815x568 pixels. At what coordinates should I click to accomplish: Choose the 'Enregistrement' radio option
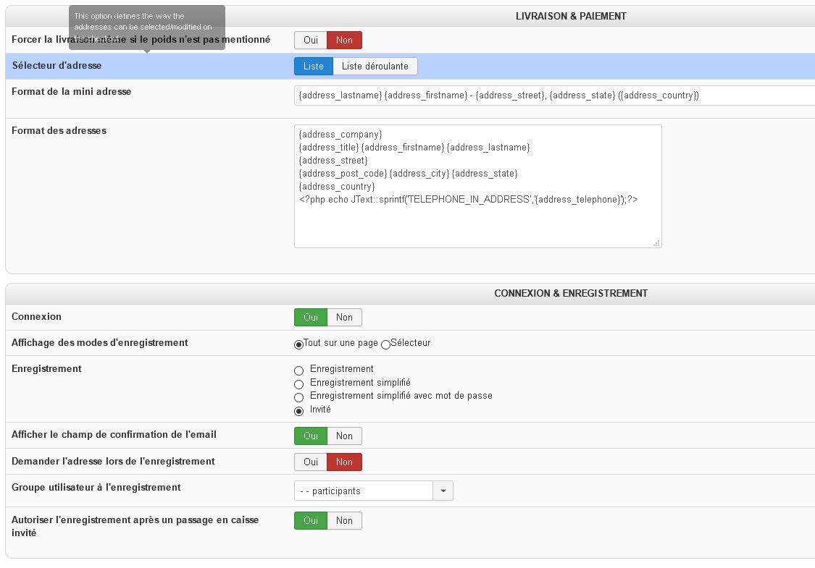298,370
